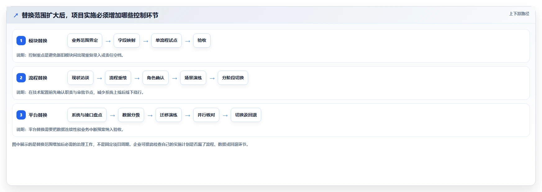Click the number 2 badge for 流程替换
The image size is (542, 192).
point(21,78)
